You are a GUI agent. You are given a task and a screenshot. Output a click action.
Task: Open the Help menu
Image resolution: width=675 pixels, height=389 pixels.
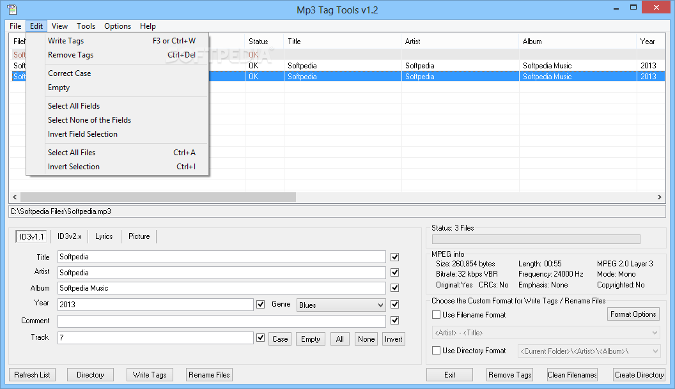(x=148, y=26)
